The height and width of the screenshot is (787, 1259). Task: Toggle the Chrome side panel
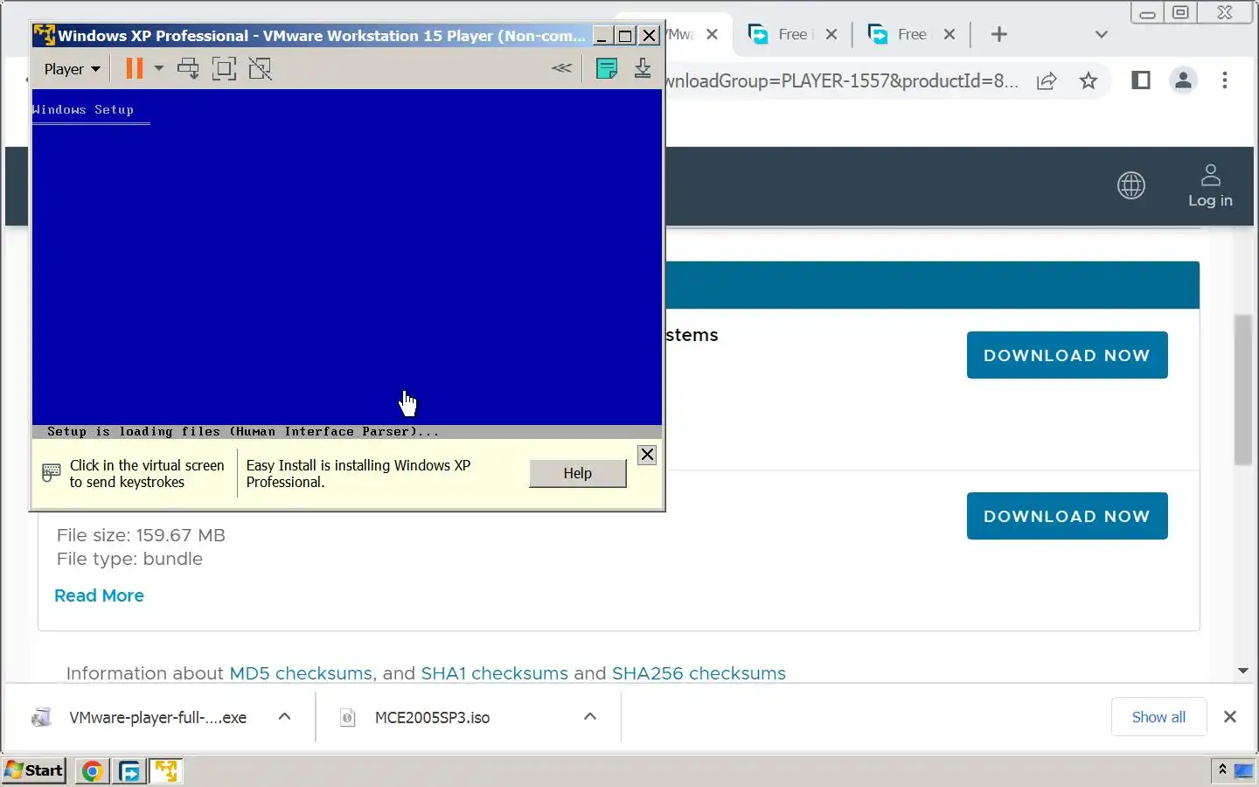pyautogui.click(x=1140, y=80)
